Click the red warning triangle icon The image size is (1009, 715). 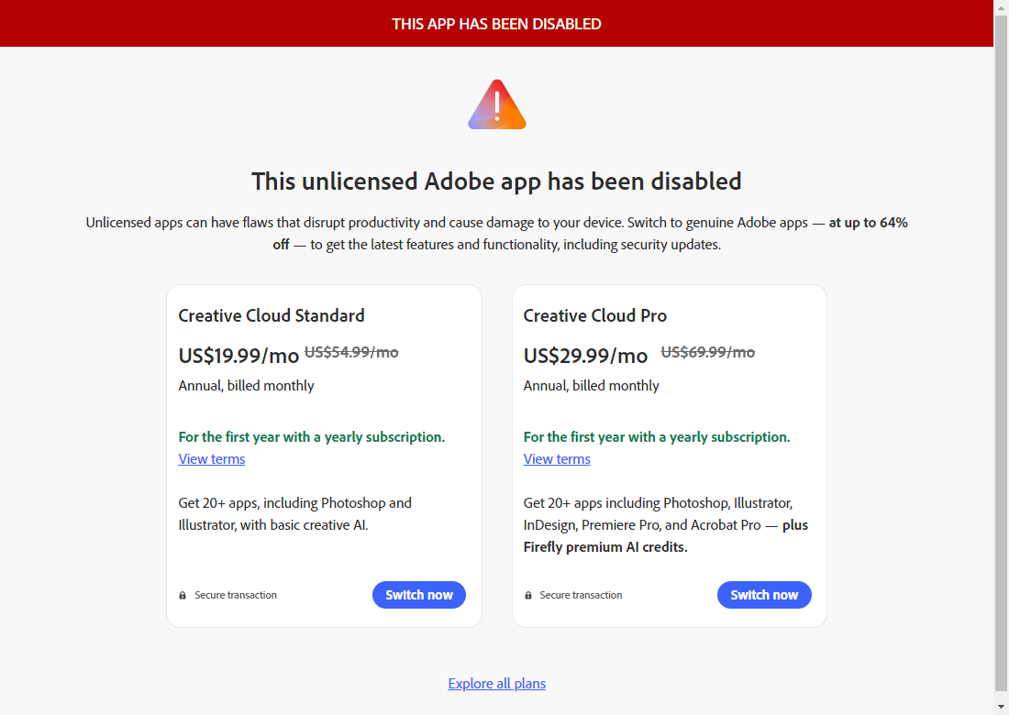496,105
